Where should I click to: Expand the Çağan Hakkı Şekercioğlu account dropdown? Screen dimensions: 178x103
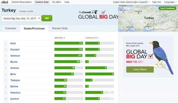131,2
